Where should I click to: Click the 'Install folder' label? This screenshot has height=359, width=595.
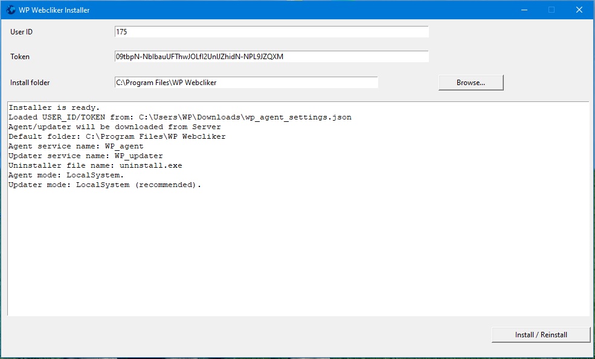[x=30, y=83]
